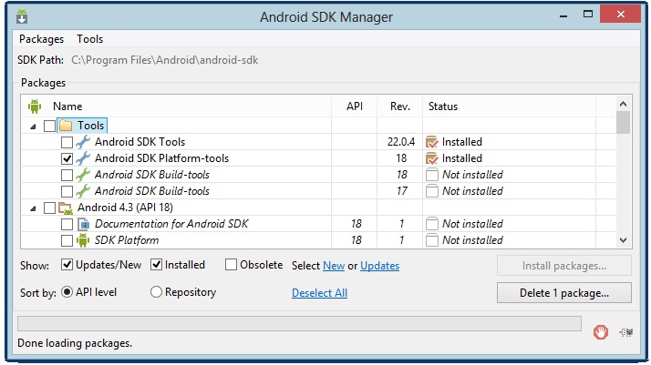Click the green Android robot header icon

(35, 106)
